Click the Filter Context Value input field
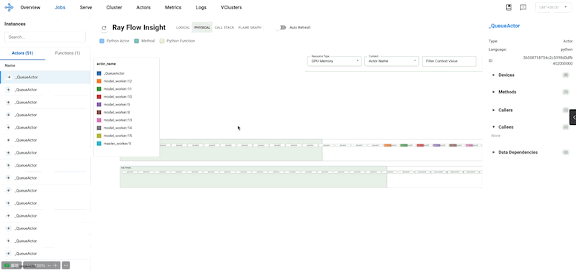This screenshot has width=576, height=270. coord(449,61)
